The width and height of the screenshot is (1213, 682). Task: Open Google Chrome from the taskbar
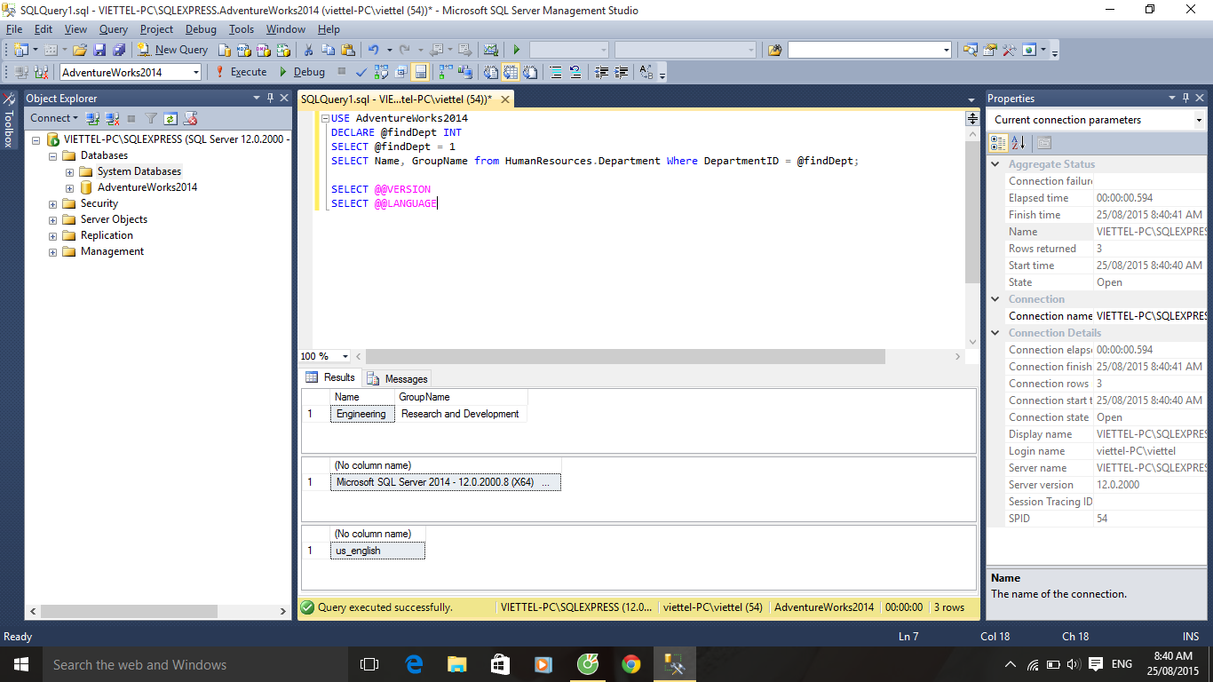click(631, 664)
